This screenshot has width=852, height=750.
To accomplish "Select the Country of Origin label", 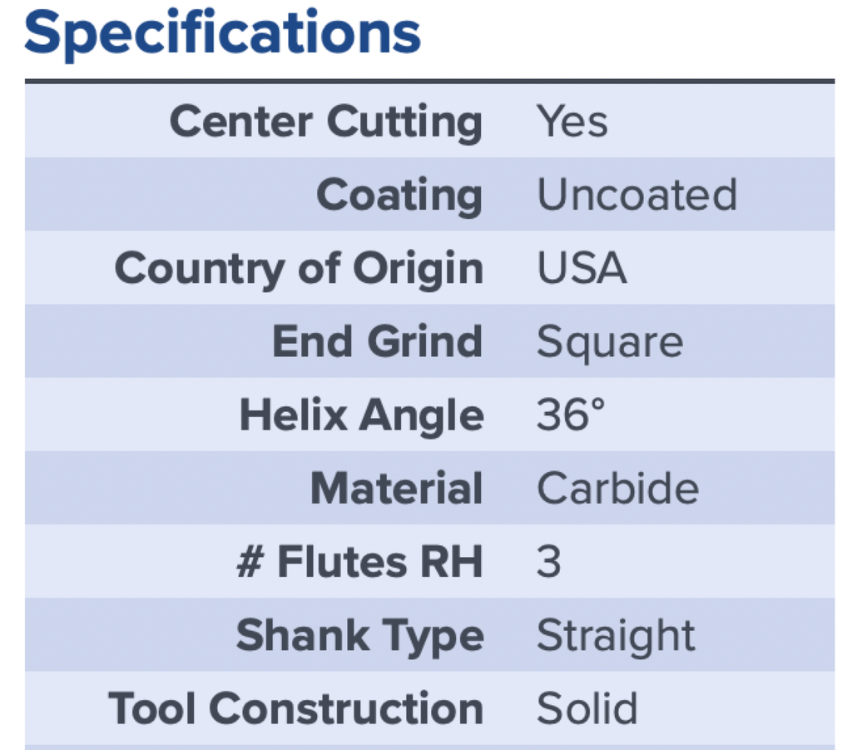I will coord(299,269).
